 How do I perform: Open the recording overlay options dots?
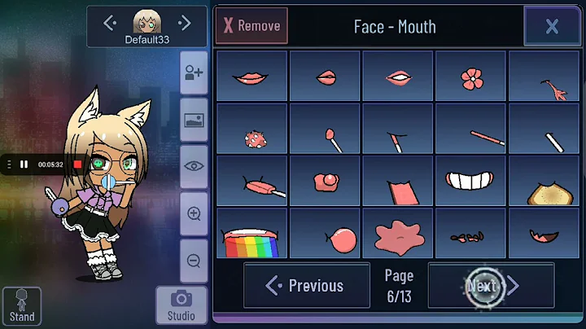point(9,164)
